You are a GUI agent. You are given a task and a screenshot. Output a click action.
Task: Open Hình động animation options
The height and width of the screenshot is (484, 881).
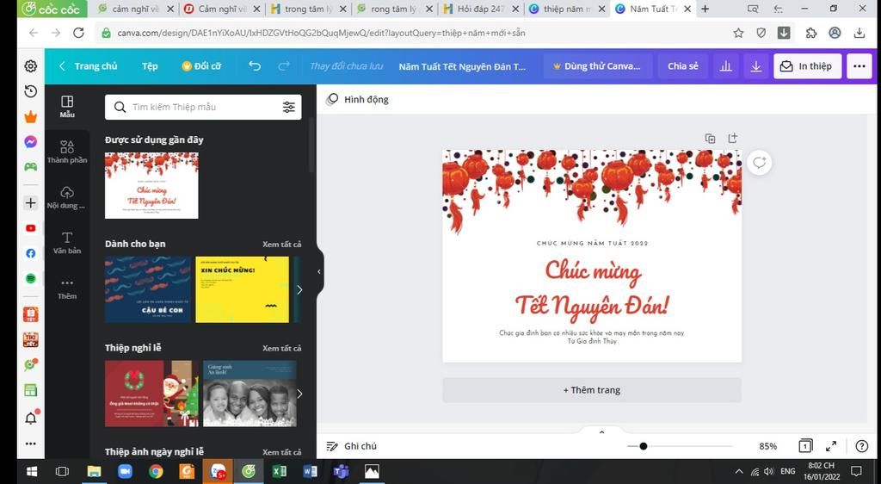point(358,100)
